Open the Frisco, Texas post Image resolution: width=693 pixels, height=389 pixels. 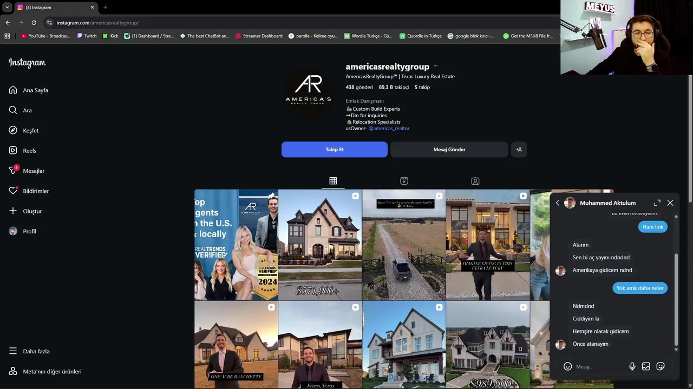(x=320, y=345)
